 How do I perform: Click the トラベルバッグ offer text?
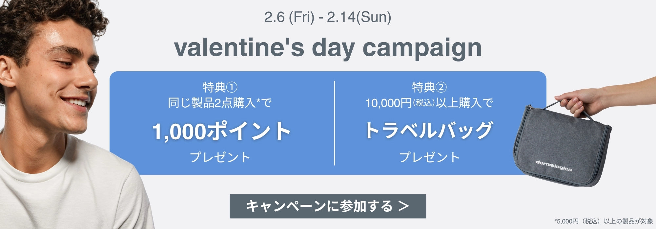[429, 131]
